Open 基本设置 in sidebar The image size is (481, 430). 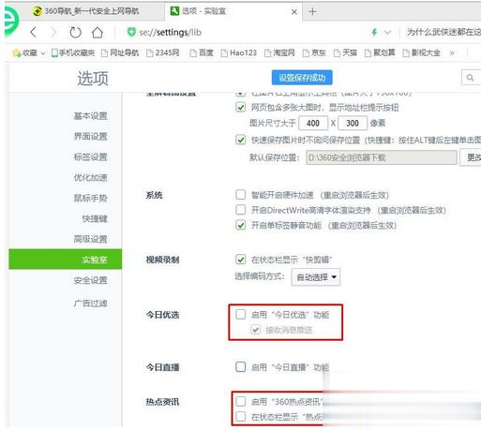[x=91, y=116]
